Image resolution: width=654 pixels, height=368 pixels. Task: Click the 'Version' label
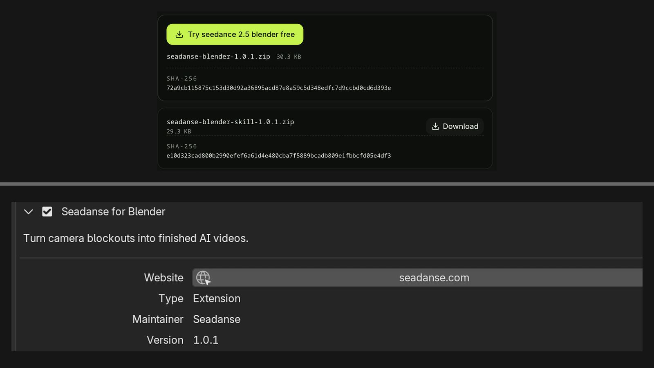[165, 340]
